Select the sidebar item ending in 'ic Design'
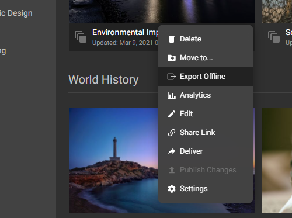 click(16, 13)
